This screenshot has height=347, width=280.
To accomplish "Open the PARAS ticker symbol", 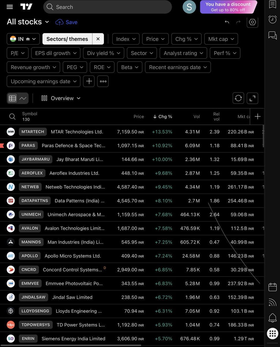I will click(28, 145).
